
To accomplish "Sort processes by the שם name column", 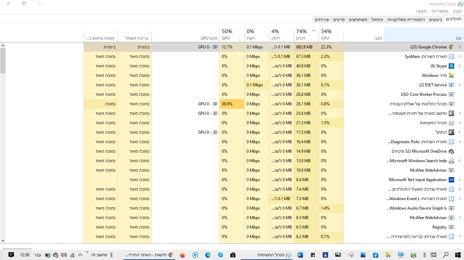I will 424,35.
